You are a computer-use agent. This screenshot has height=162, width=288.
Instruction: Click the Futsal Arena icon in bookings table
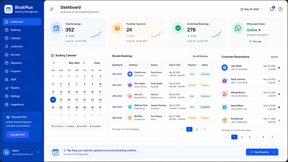(x=130, y=74)
